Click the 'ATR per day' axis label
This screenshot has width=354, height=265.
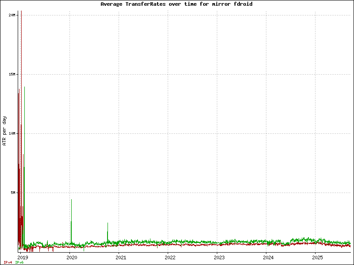[4, 131]
